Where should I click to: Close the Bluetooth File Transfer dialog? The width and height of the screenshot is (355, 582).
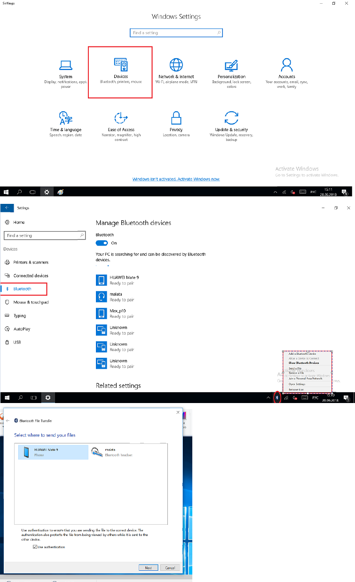coord(178,412)
